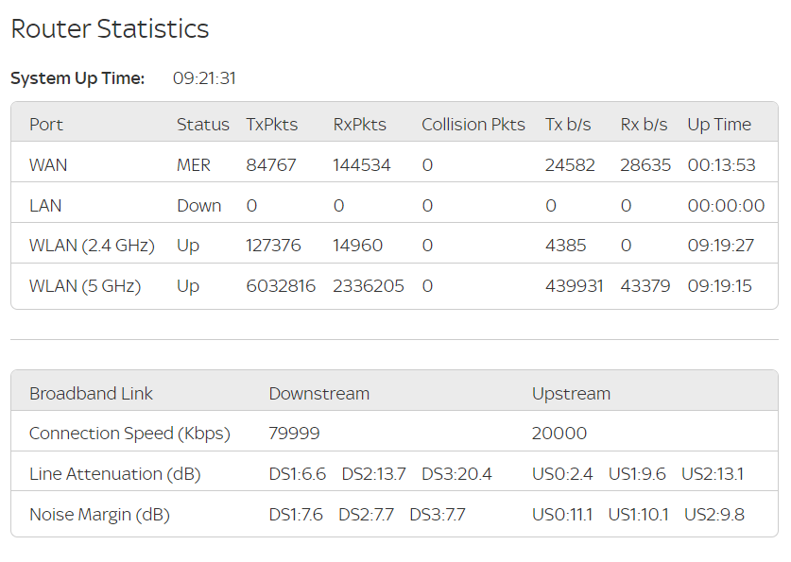Select WLAN 2.4 GHz Tx b/s value 4385
Screen dimensions: 791x562
pos(565,246)
